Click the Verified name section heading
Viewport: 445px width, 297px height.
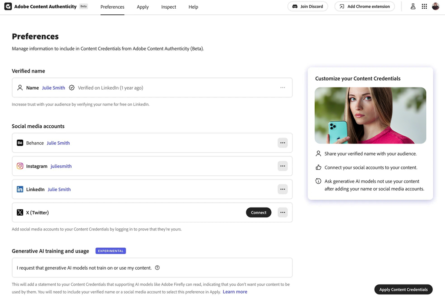click(x=28, y=71)
